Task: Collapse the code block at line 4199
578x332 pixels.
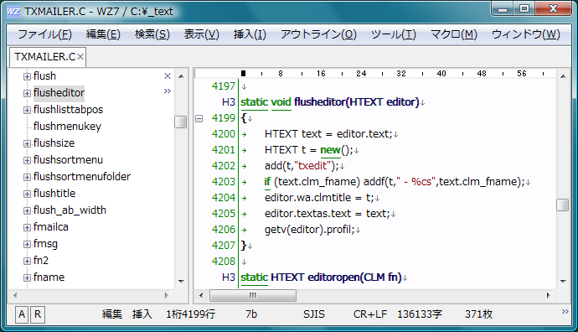Action: [x=199, y=118]
